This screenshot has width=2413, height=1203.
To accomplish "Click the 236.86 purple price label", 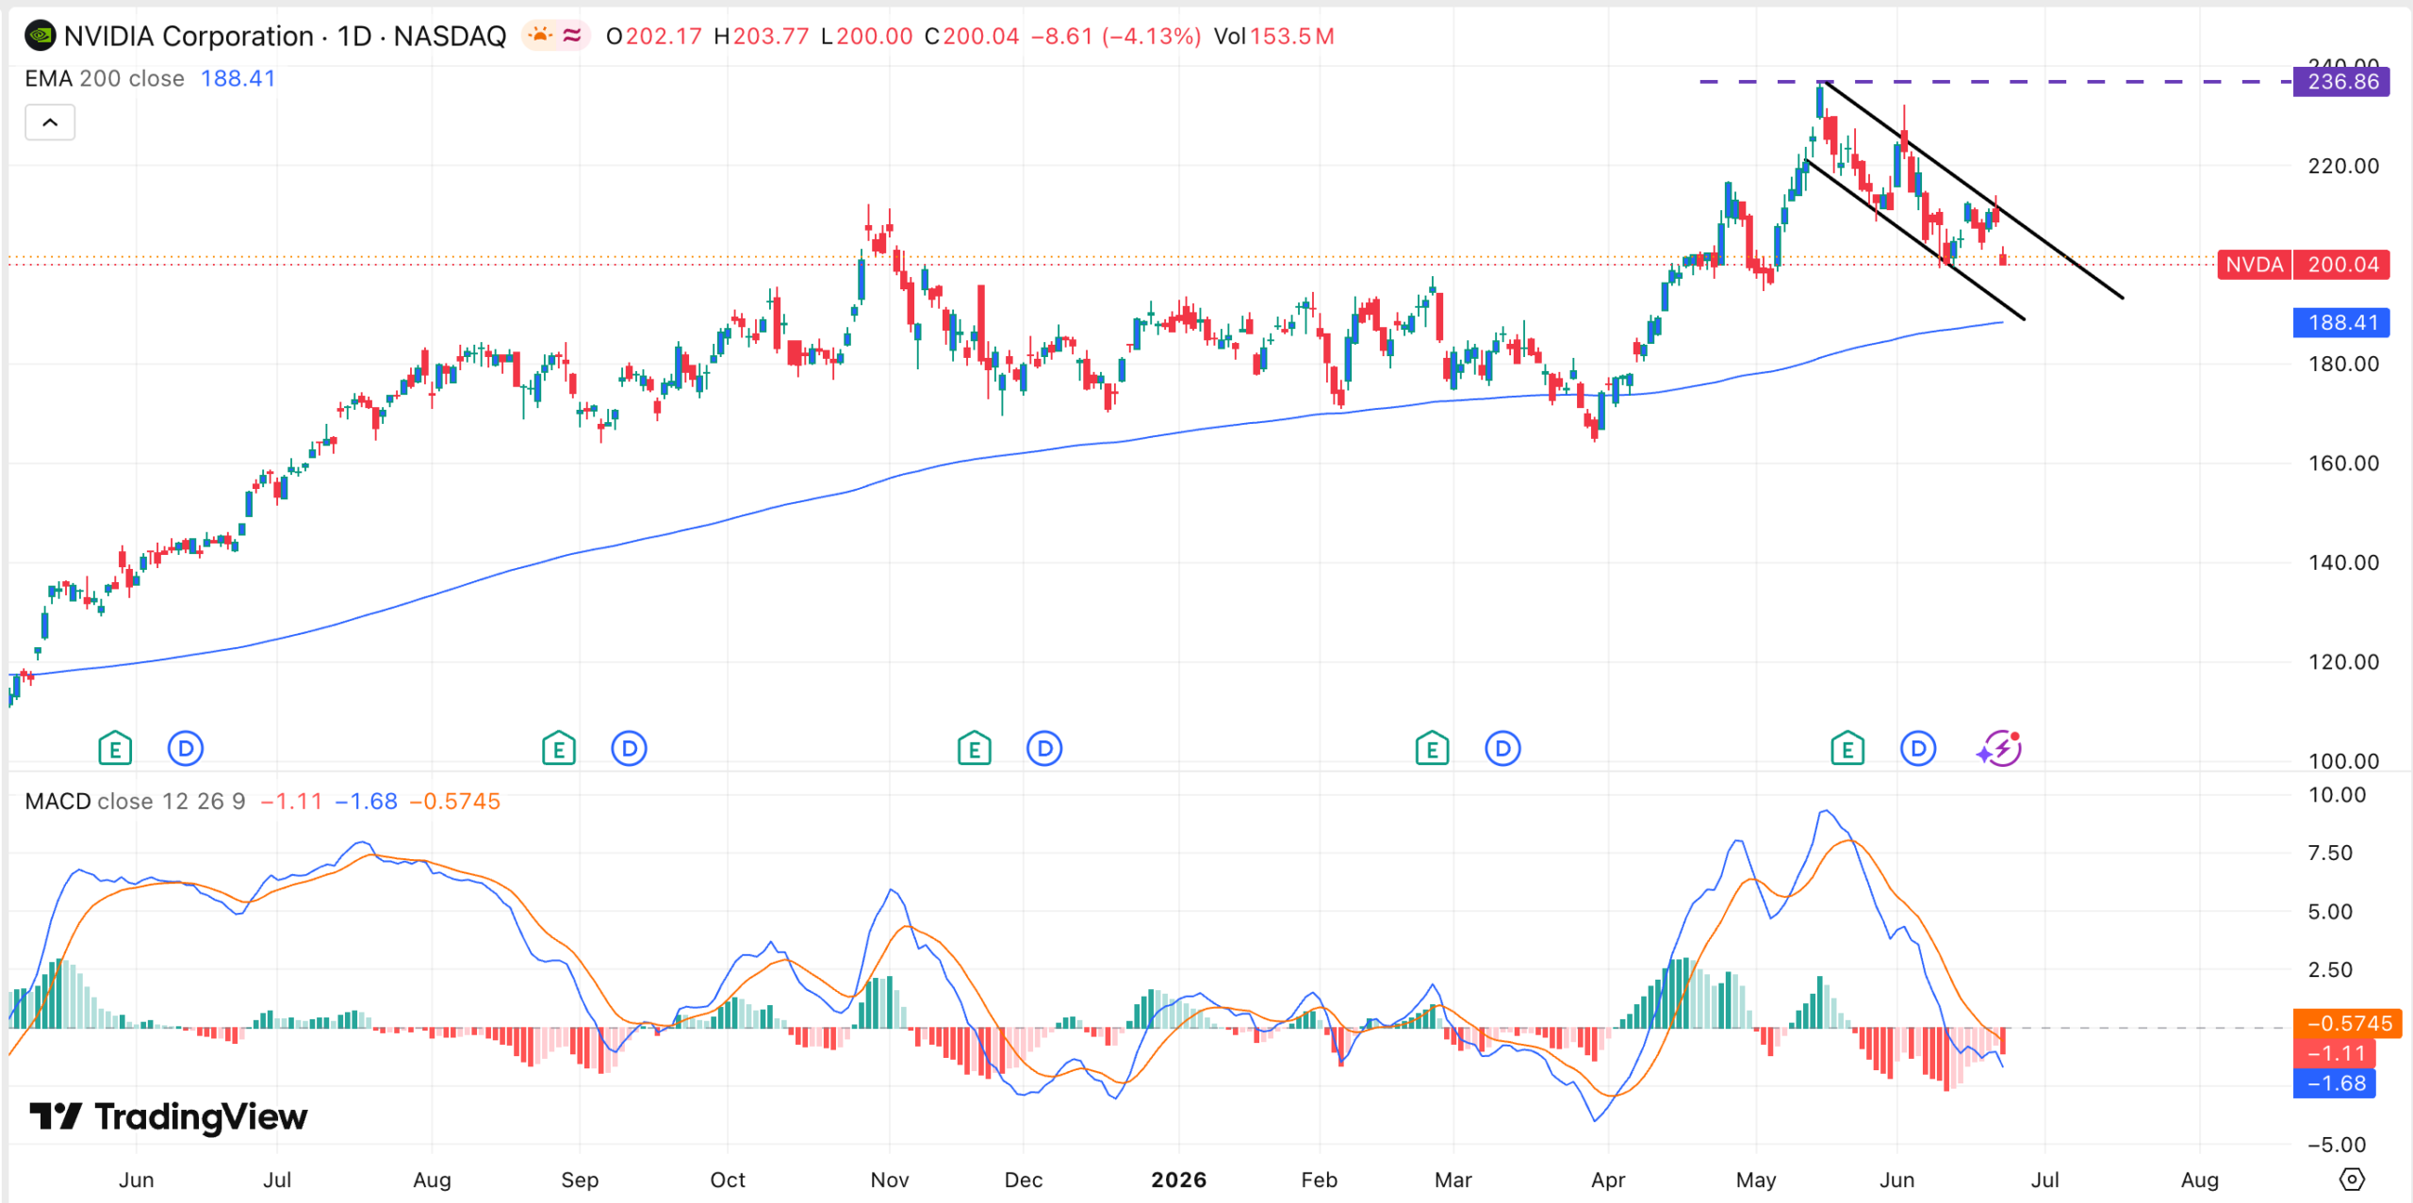I will click(2342, 82).
